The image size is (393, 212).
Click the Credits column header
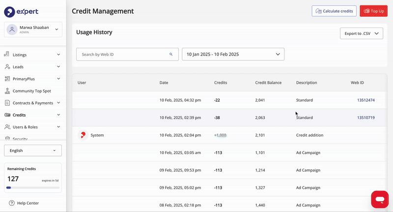[221, 83]
